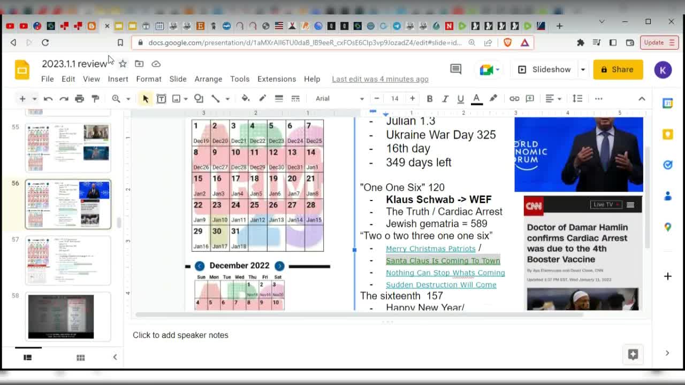Click the new slide plus button

pos(22,98)
